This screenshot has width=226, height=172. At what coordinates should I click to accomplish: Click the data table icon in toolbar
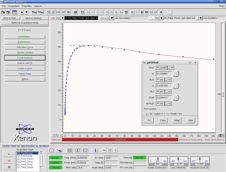(x=15, y=12)
